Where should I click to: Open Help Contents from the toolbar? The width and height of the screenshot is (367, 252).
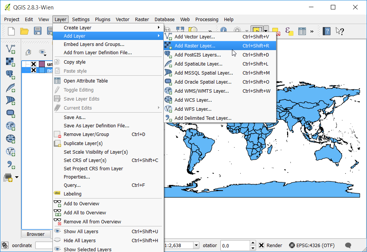[327, 31]
